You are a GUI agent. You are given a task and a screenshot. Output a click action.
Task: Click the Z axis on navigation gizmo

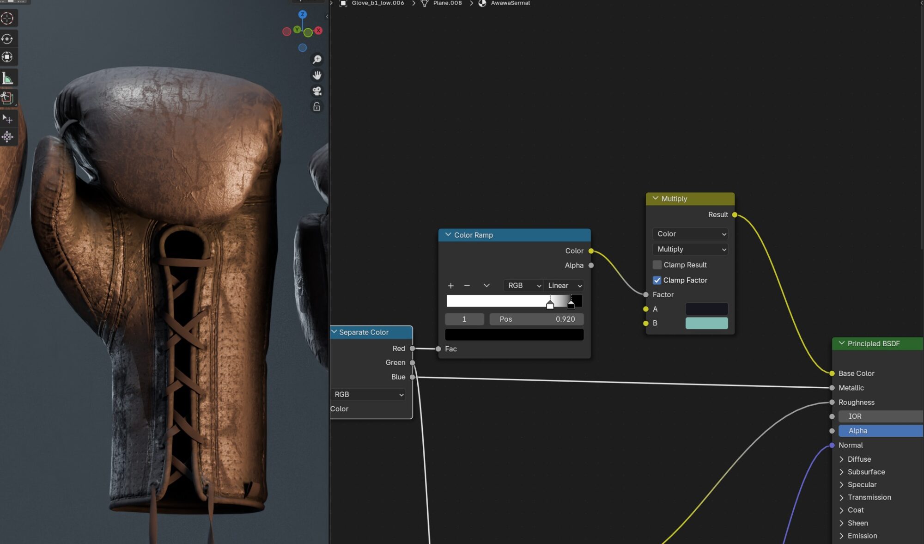pos(303,14)
